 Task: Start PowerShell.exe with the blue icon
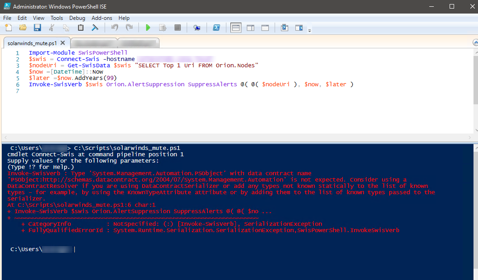[216, 28]
